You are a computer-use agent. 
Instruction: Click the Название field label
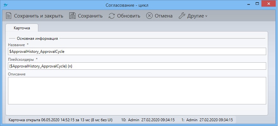16,45
